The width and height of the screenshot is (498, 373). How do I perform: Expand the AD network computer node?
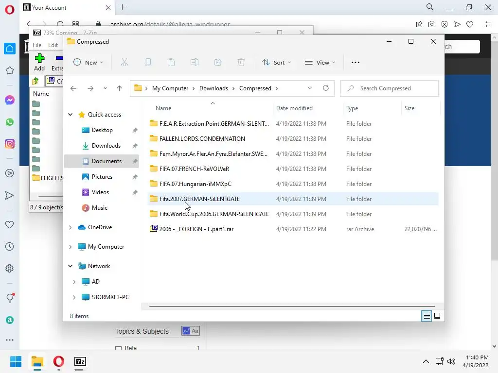pyautogui.click(x=74, y=281)
